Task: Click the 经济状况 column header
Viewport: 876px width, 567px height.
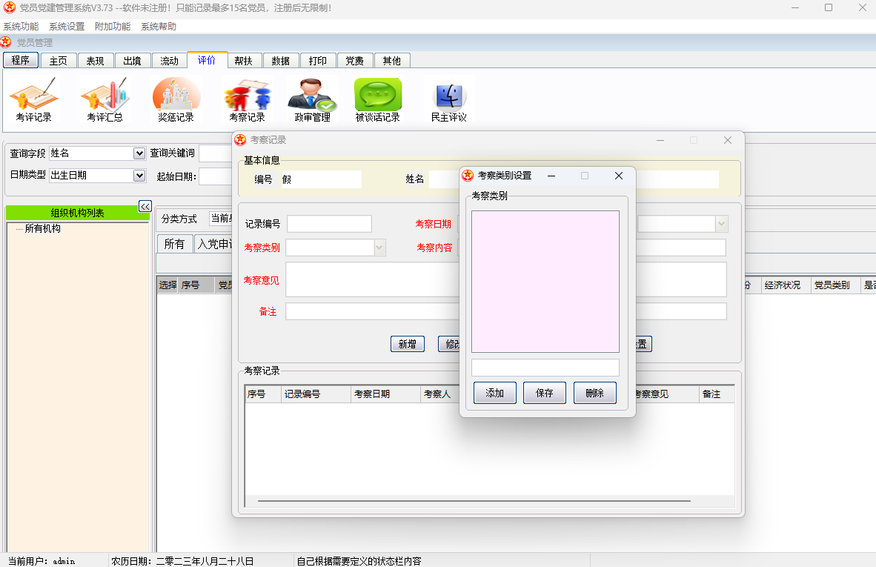Action: (x=786, y=285)
